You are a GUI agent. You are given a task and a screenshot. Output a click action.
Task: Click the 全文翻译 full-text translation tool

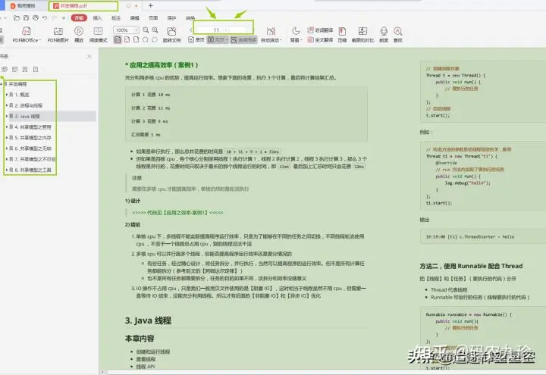pos(320,40)
